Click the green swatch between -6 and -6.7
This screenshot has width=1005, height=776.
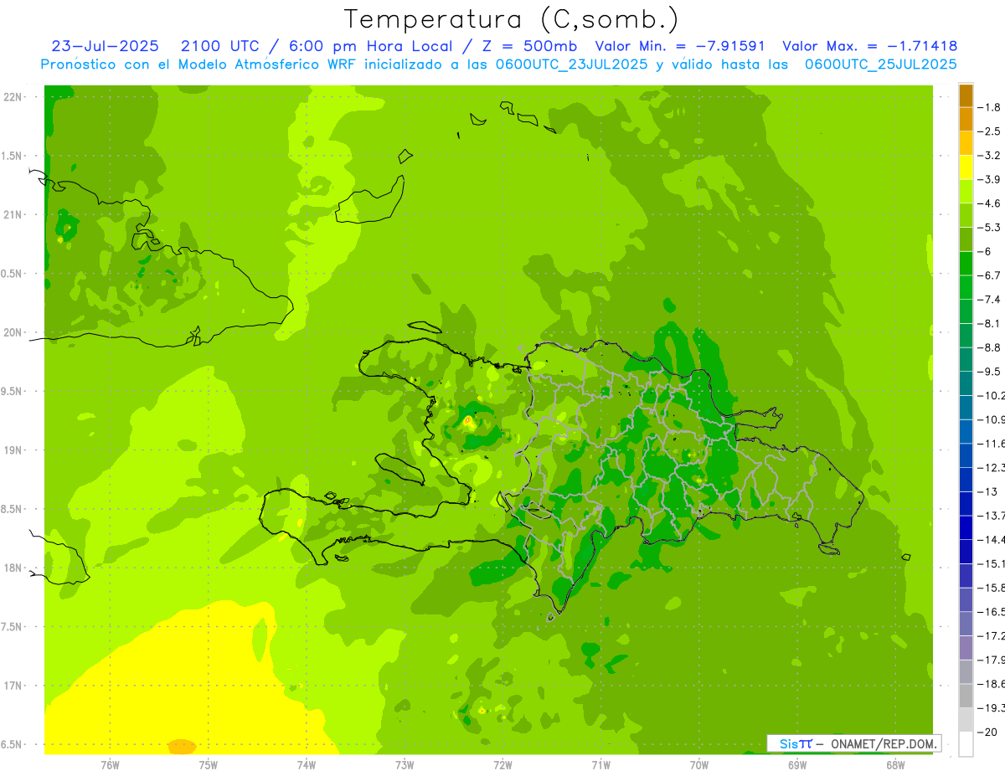coord(966,264)
